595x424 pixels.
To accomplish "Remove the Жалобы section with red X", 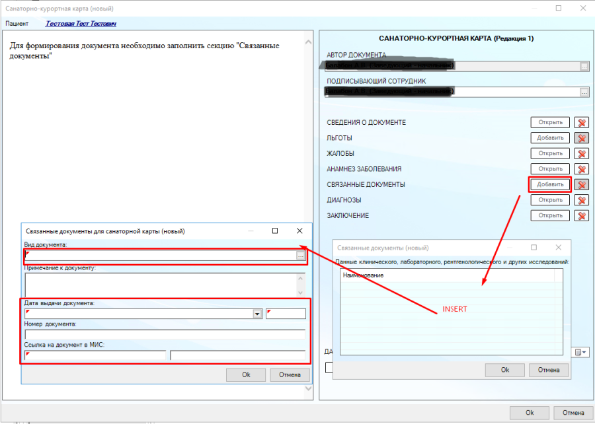I will click(x=581, y=153).
